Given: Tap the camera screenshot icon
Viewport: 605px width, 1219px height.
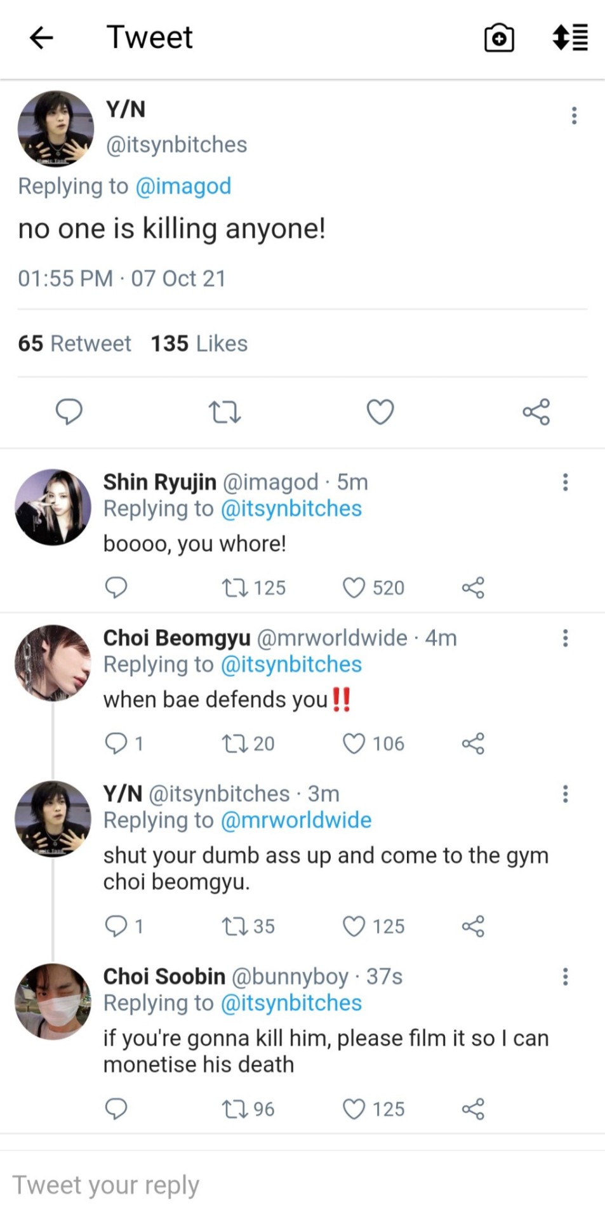Looking at the screenshot, I should tap(499, 38).
